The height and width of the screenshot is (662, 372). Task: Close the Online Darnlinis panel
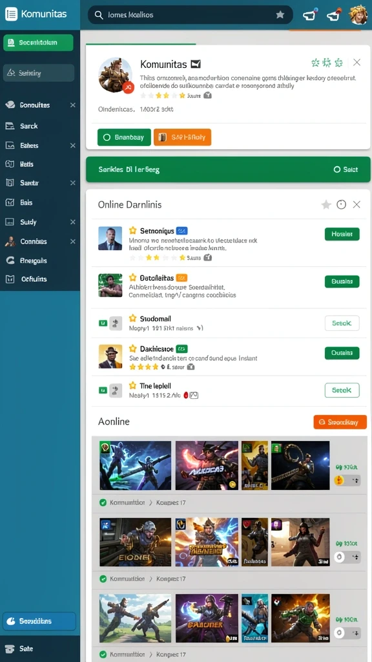coord(356,205)
